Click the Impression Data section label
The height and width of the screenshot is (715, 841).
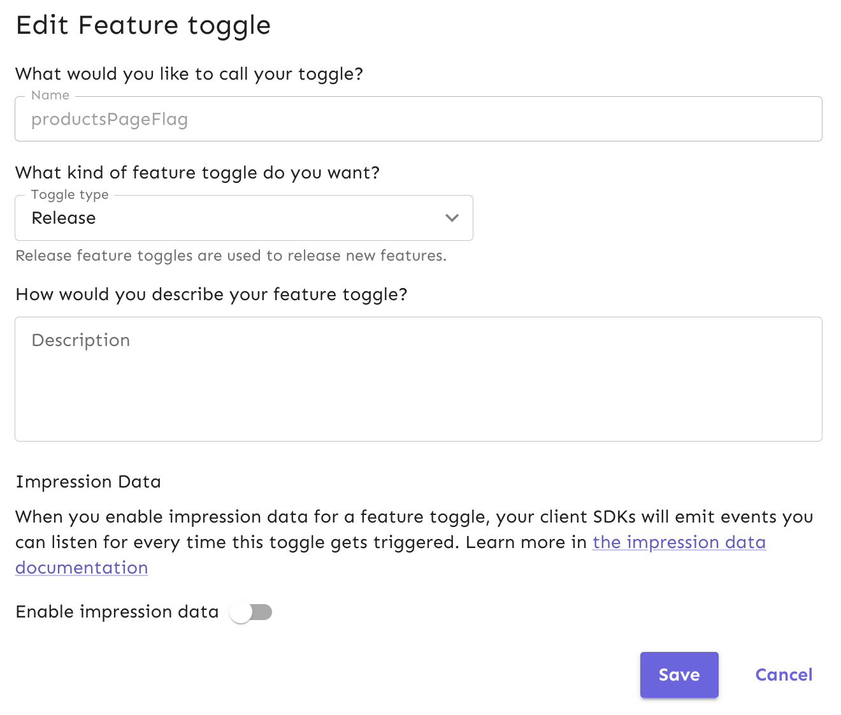point(89,482)
